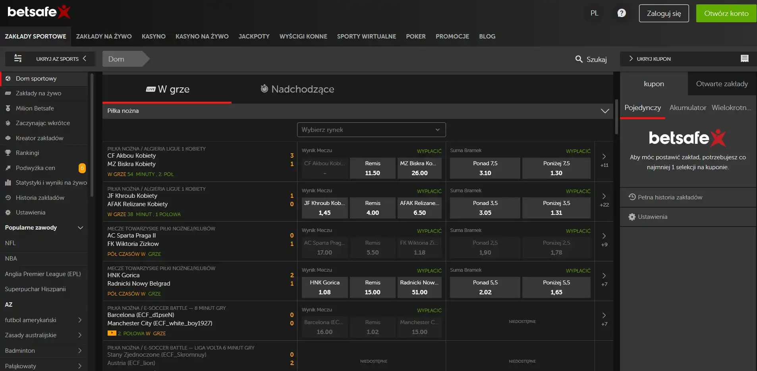Expand futbol amerykański sport
The height and width of the screenshot is (371, 757).
80,320
